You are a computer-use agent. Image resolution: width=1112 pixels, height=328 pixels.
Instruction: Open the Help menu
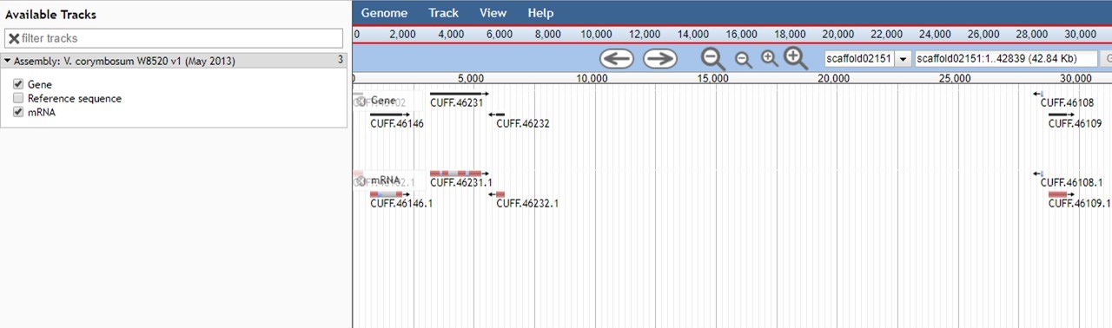[x=540, y=13]
